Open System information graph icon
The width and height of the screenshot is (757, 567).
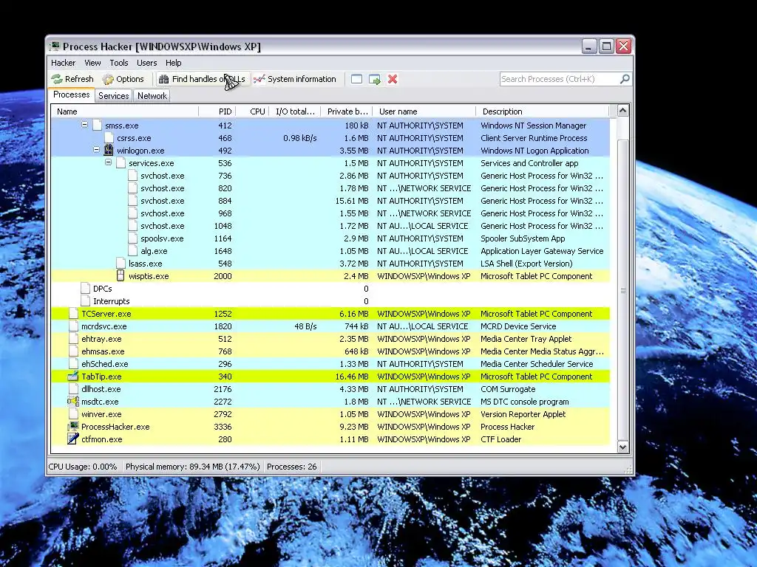pos(259,79)
